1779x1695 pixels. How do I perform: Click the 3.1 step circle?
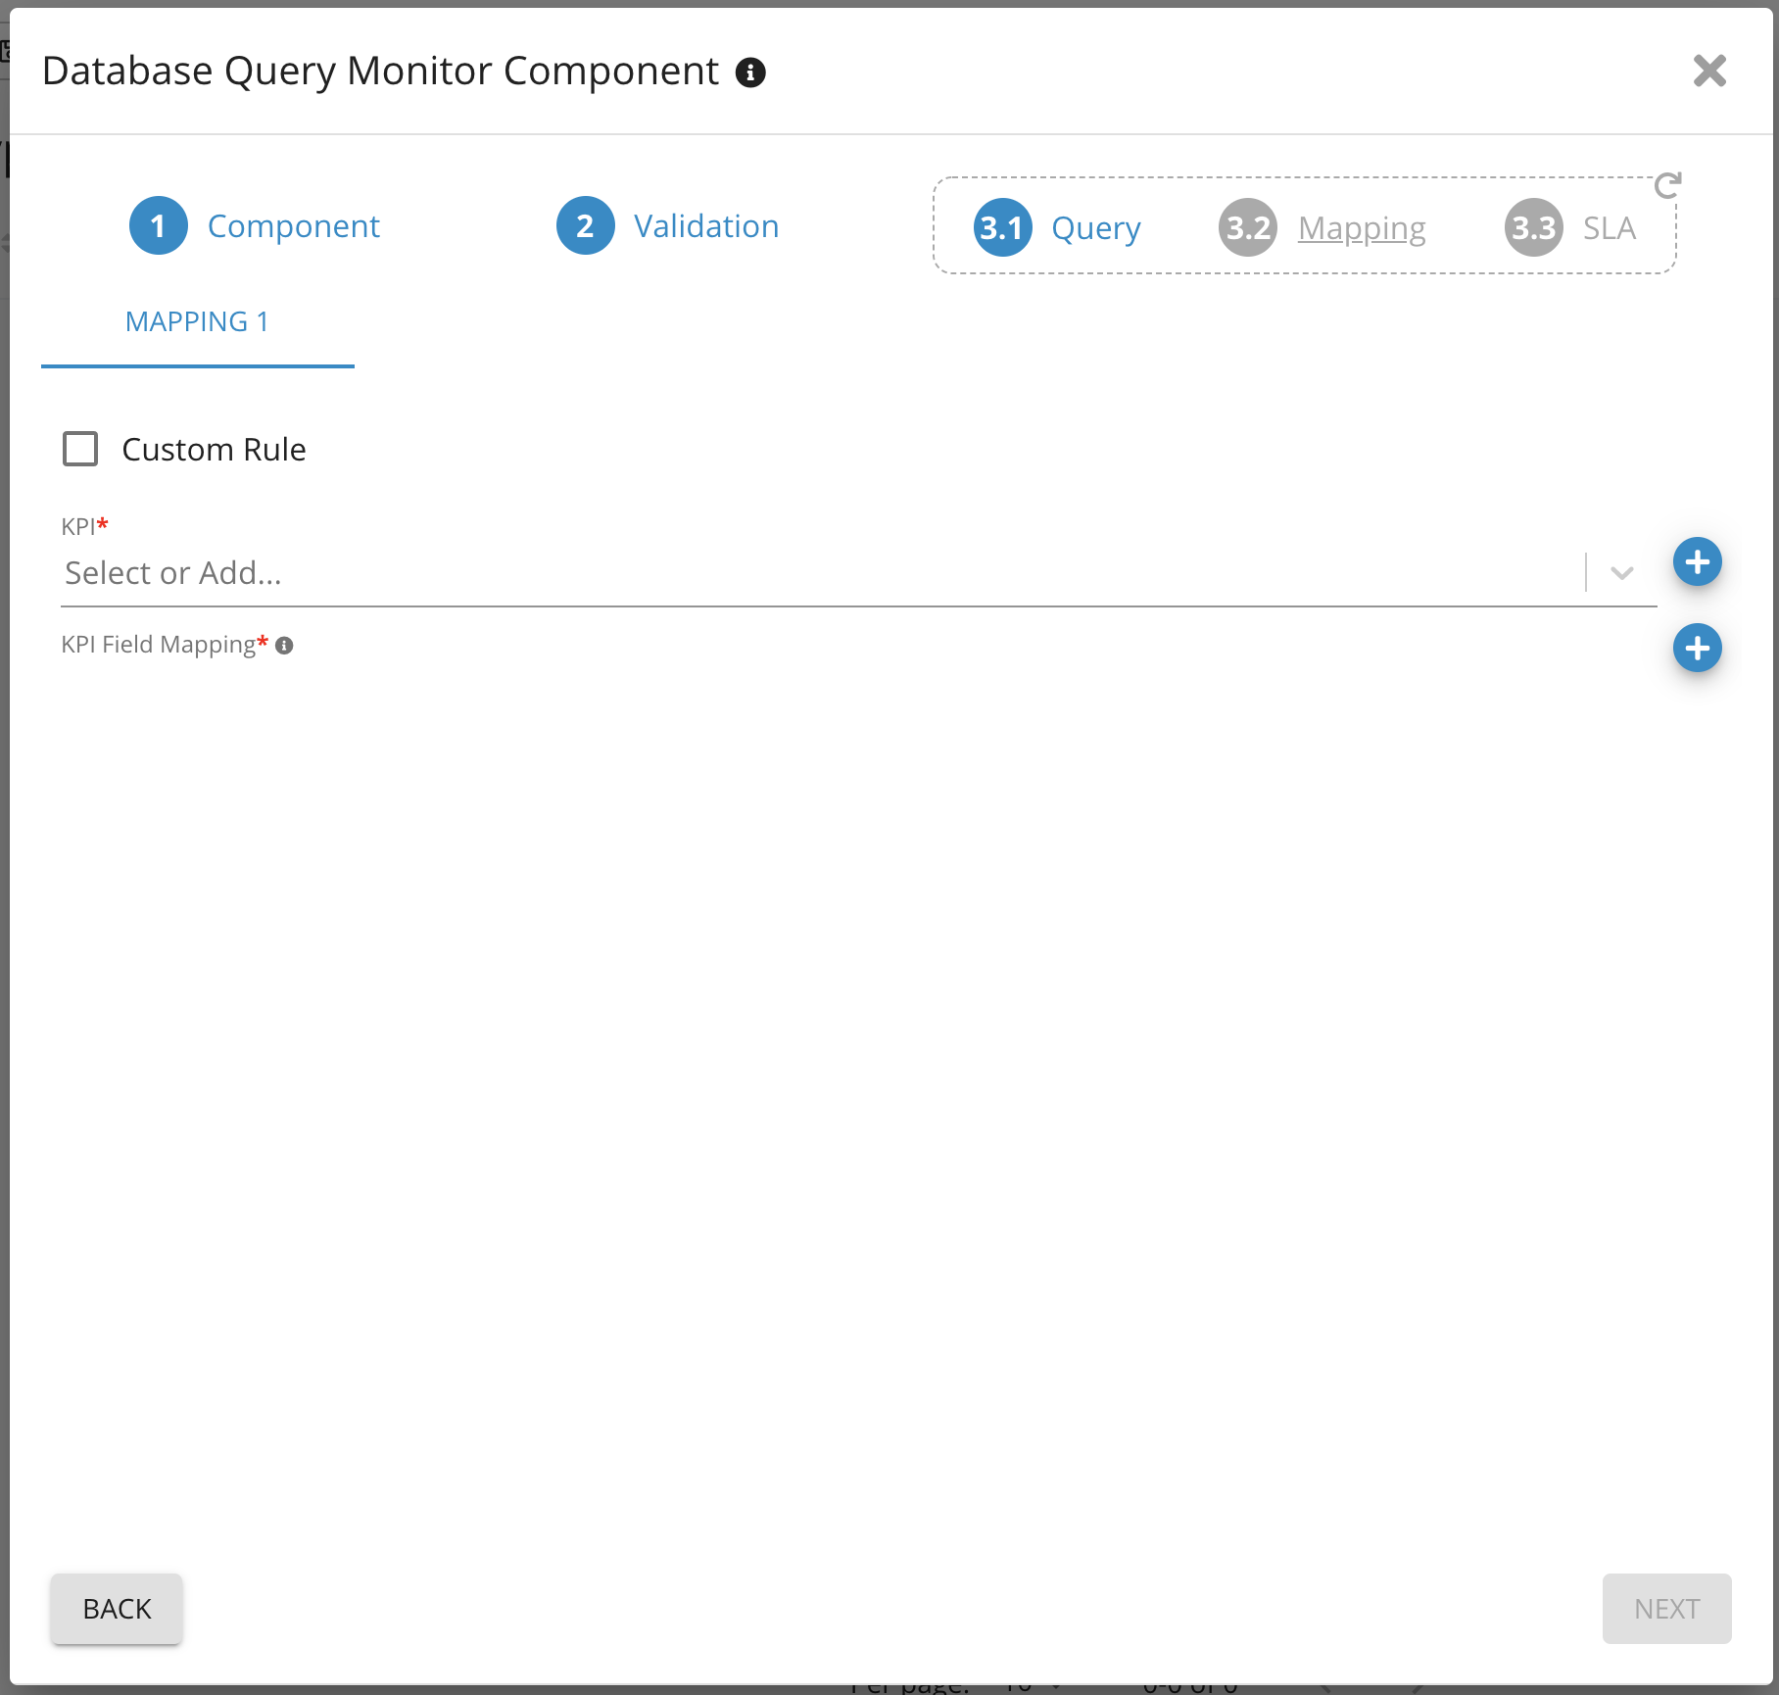coord(1002,228)
